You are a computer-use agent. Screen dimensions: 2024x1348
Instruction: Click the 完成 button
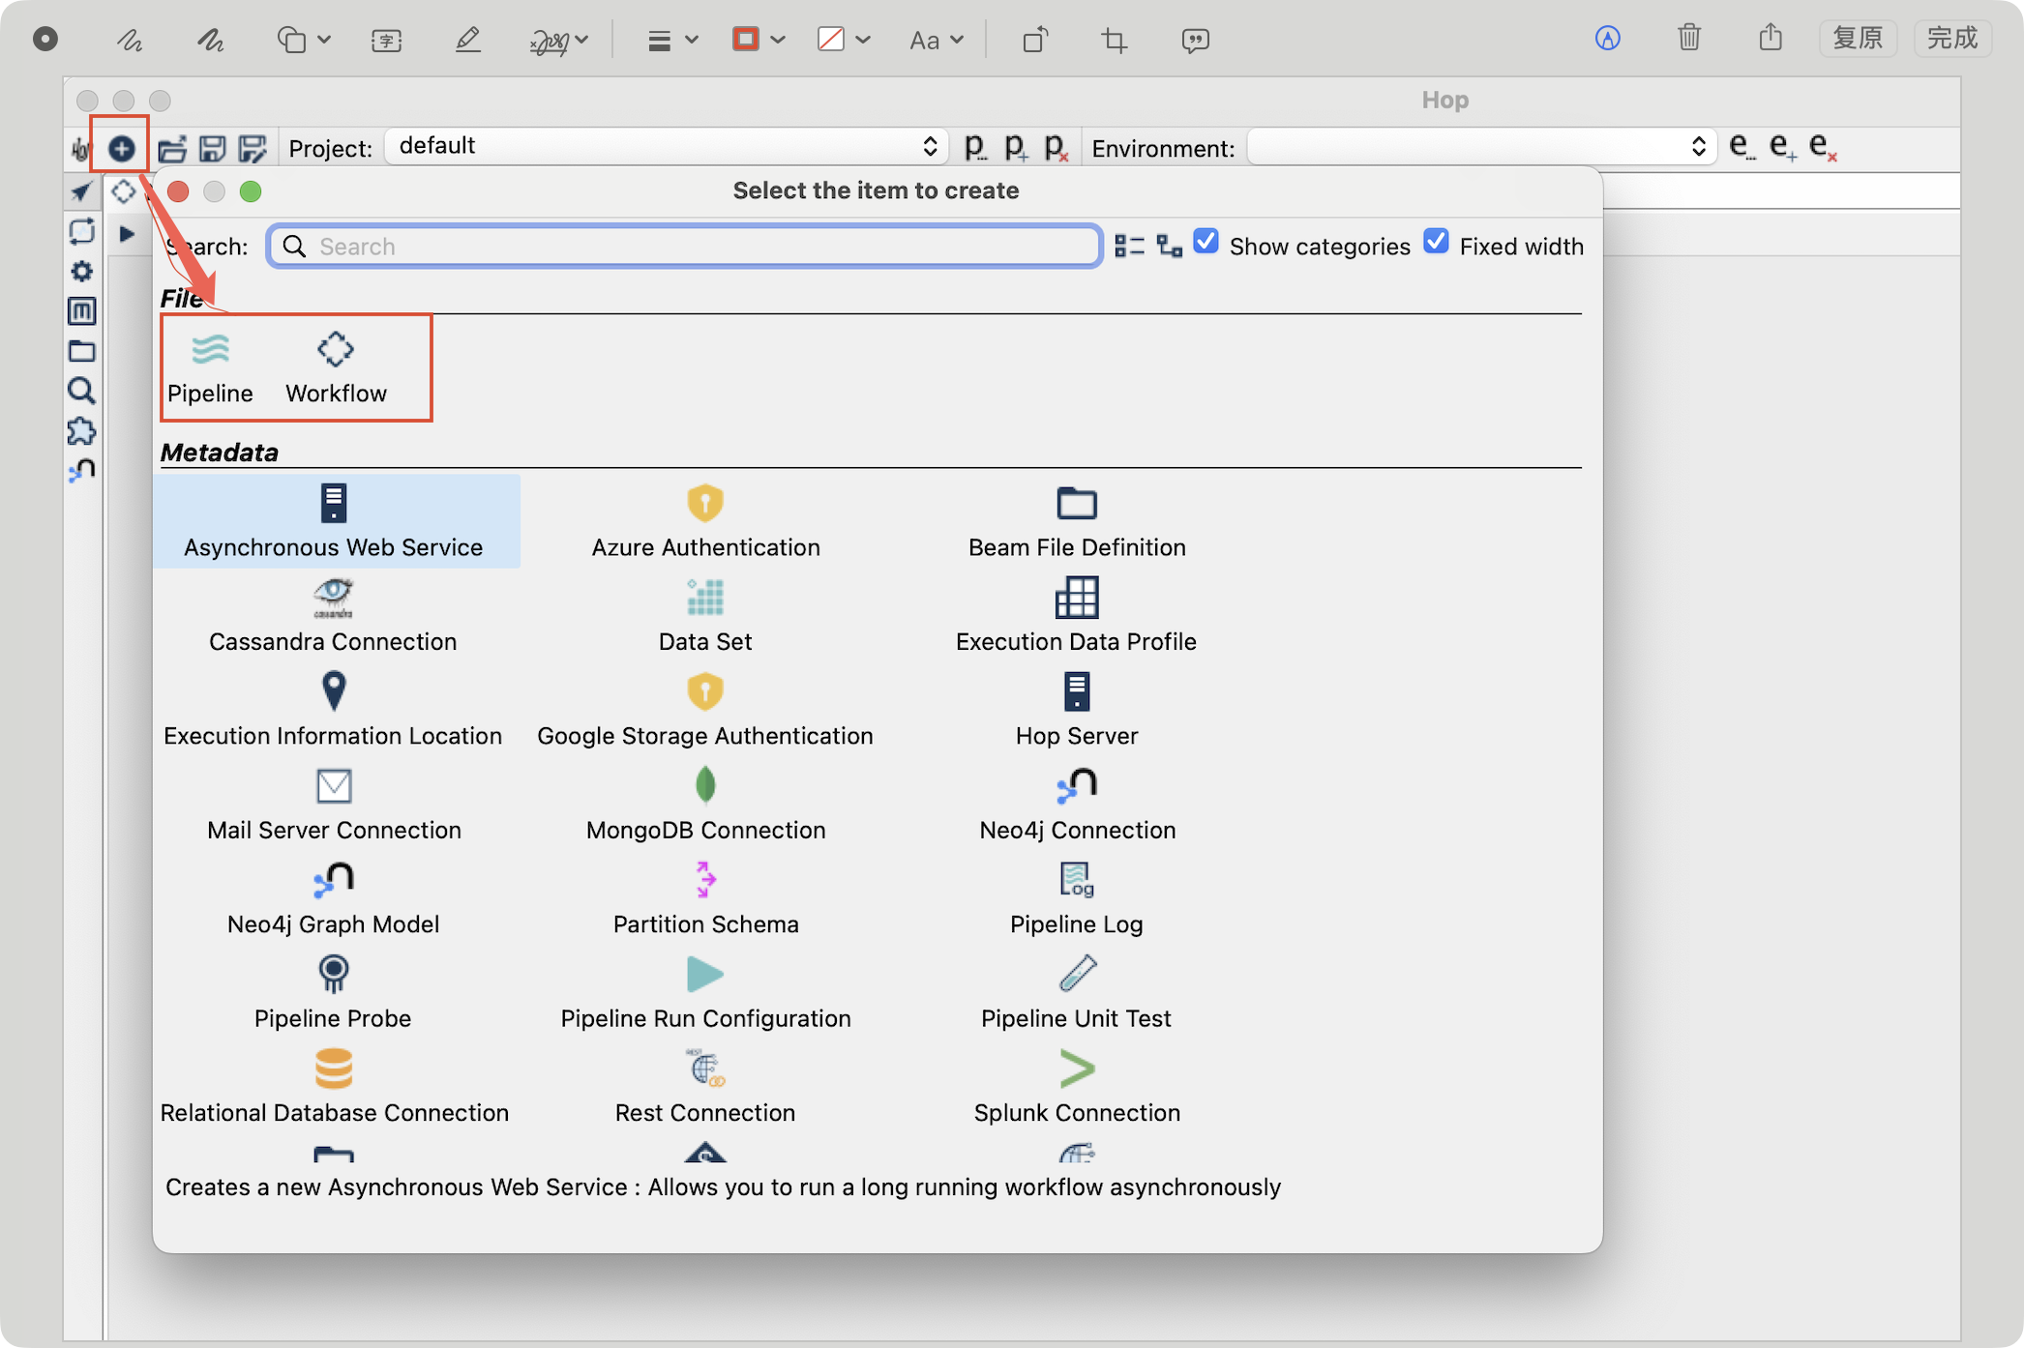pos(1951,38)
